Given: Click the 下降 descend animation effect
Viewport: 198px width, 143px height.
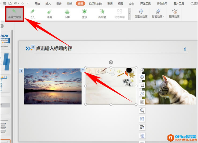Looking at the screenshot, I should click(x=67, y=14).
